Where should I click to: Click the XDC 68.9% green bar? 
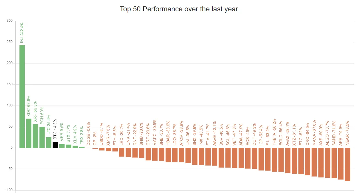click(29, 133)
